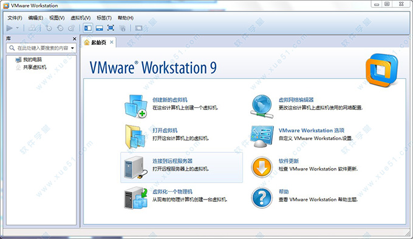Click the 帮助 question mark icon

pyautogui.click(x=262, y=198)
